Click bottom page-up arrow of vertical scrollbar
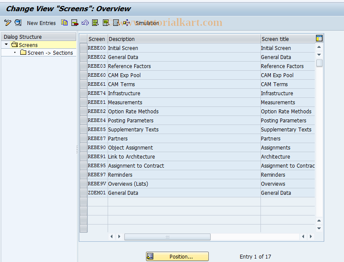Viewport: 344px width, 262px height. [319, 221]
